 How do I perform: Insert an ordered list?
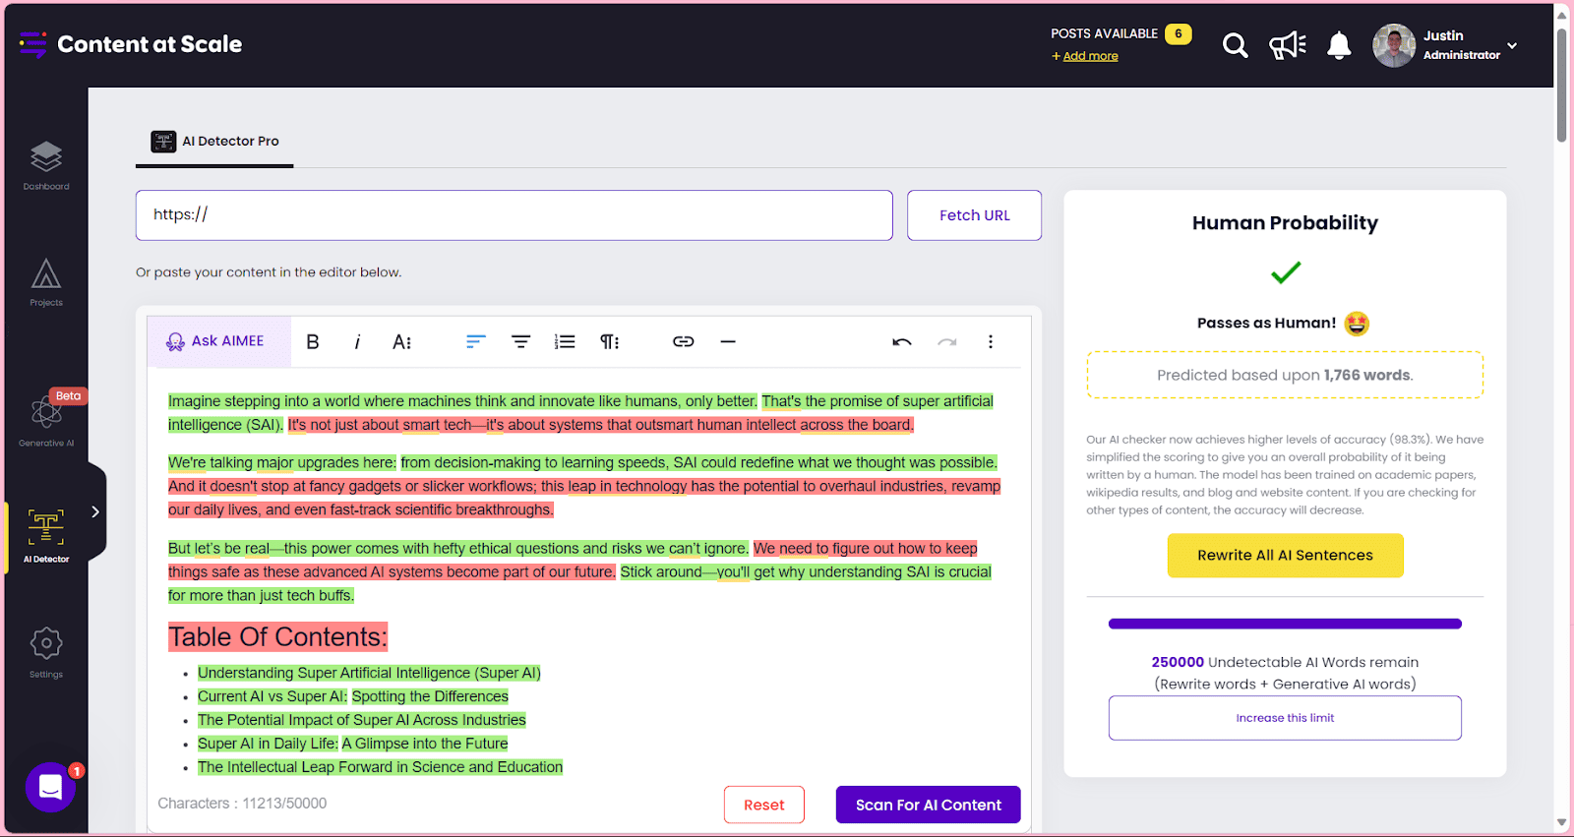pyautogui.click(x=565, y=341)
